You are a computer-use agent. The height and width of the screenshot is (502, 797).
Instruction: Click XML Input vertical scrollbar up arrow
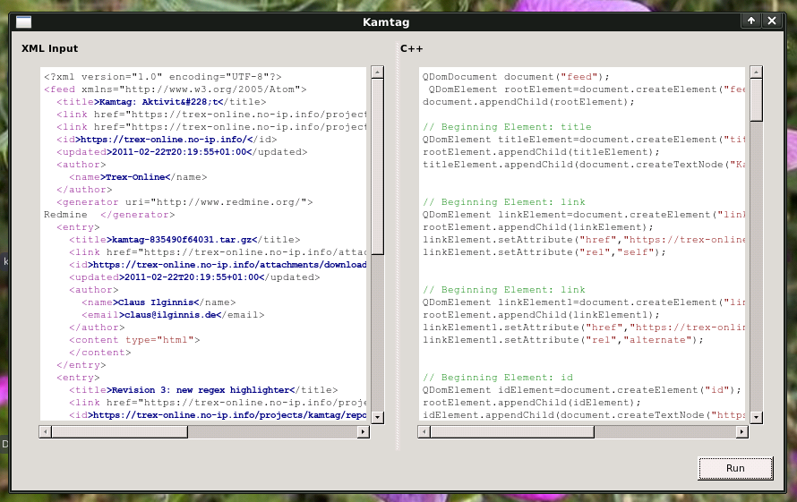tap(377, 72)
